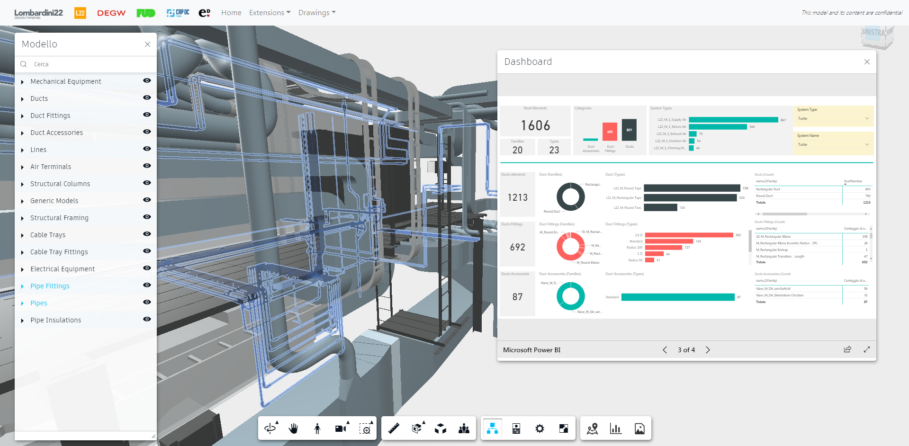The image size is (909, 446).
Task: Open the bar chart dashboard tool
Action: point(615,428)
